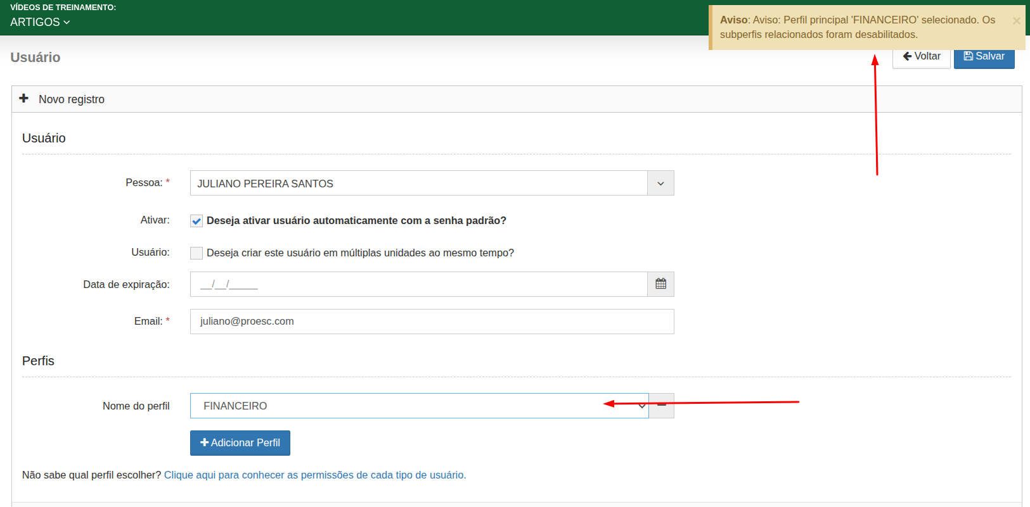The width and height of the screenshot is (1030, 507).
Task: Click the Voltar back arrow button
Action: pos(921,56)
